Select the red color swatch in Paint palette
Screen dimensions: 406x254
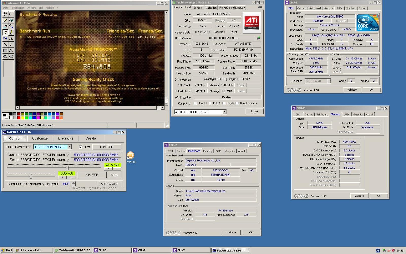[x=19, y=118]
